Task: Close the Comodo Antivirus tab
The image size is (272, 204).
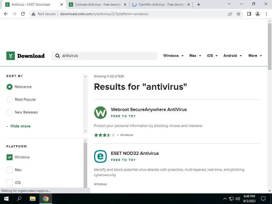Action: 125,5
